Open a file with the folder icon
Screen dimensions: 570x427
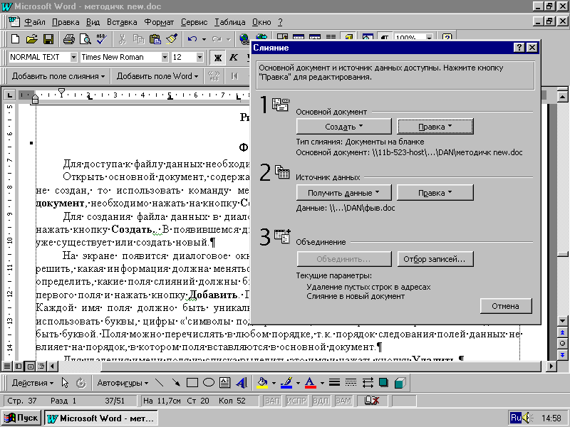31,38
